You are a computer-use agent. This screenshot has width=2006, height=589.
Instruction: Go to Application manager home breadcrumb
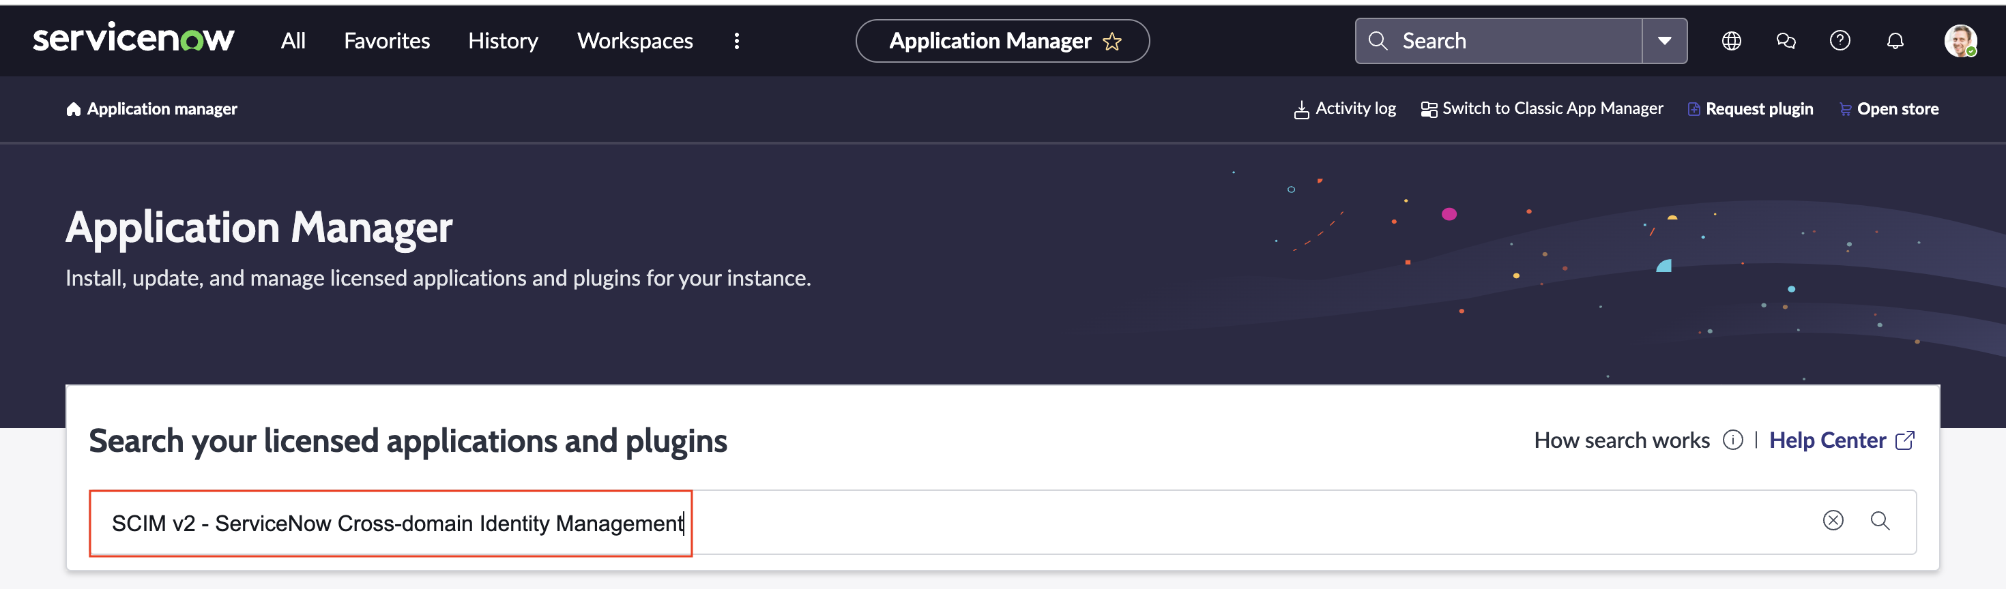[x=152, y=109]
